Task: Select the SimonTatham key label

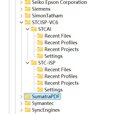Action: coord(47,16)
